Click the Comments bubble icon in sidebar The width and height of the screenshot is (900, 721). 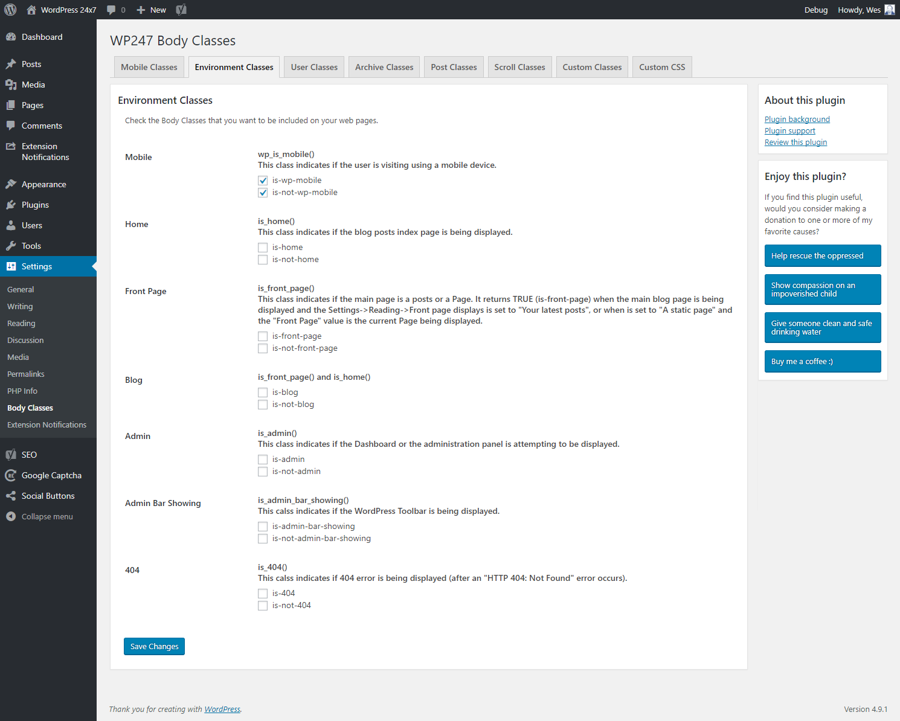[x=11, y=126]
